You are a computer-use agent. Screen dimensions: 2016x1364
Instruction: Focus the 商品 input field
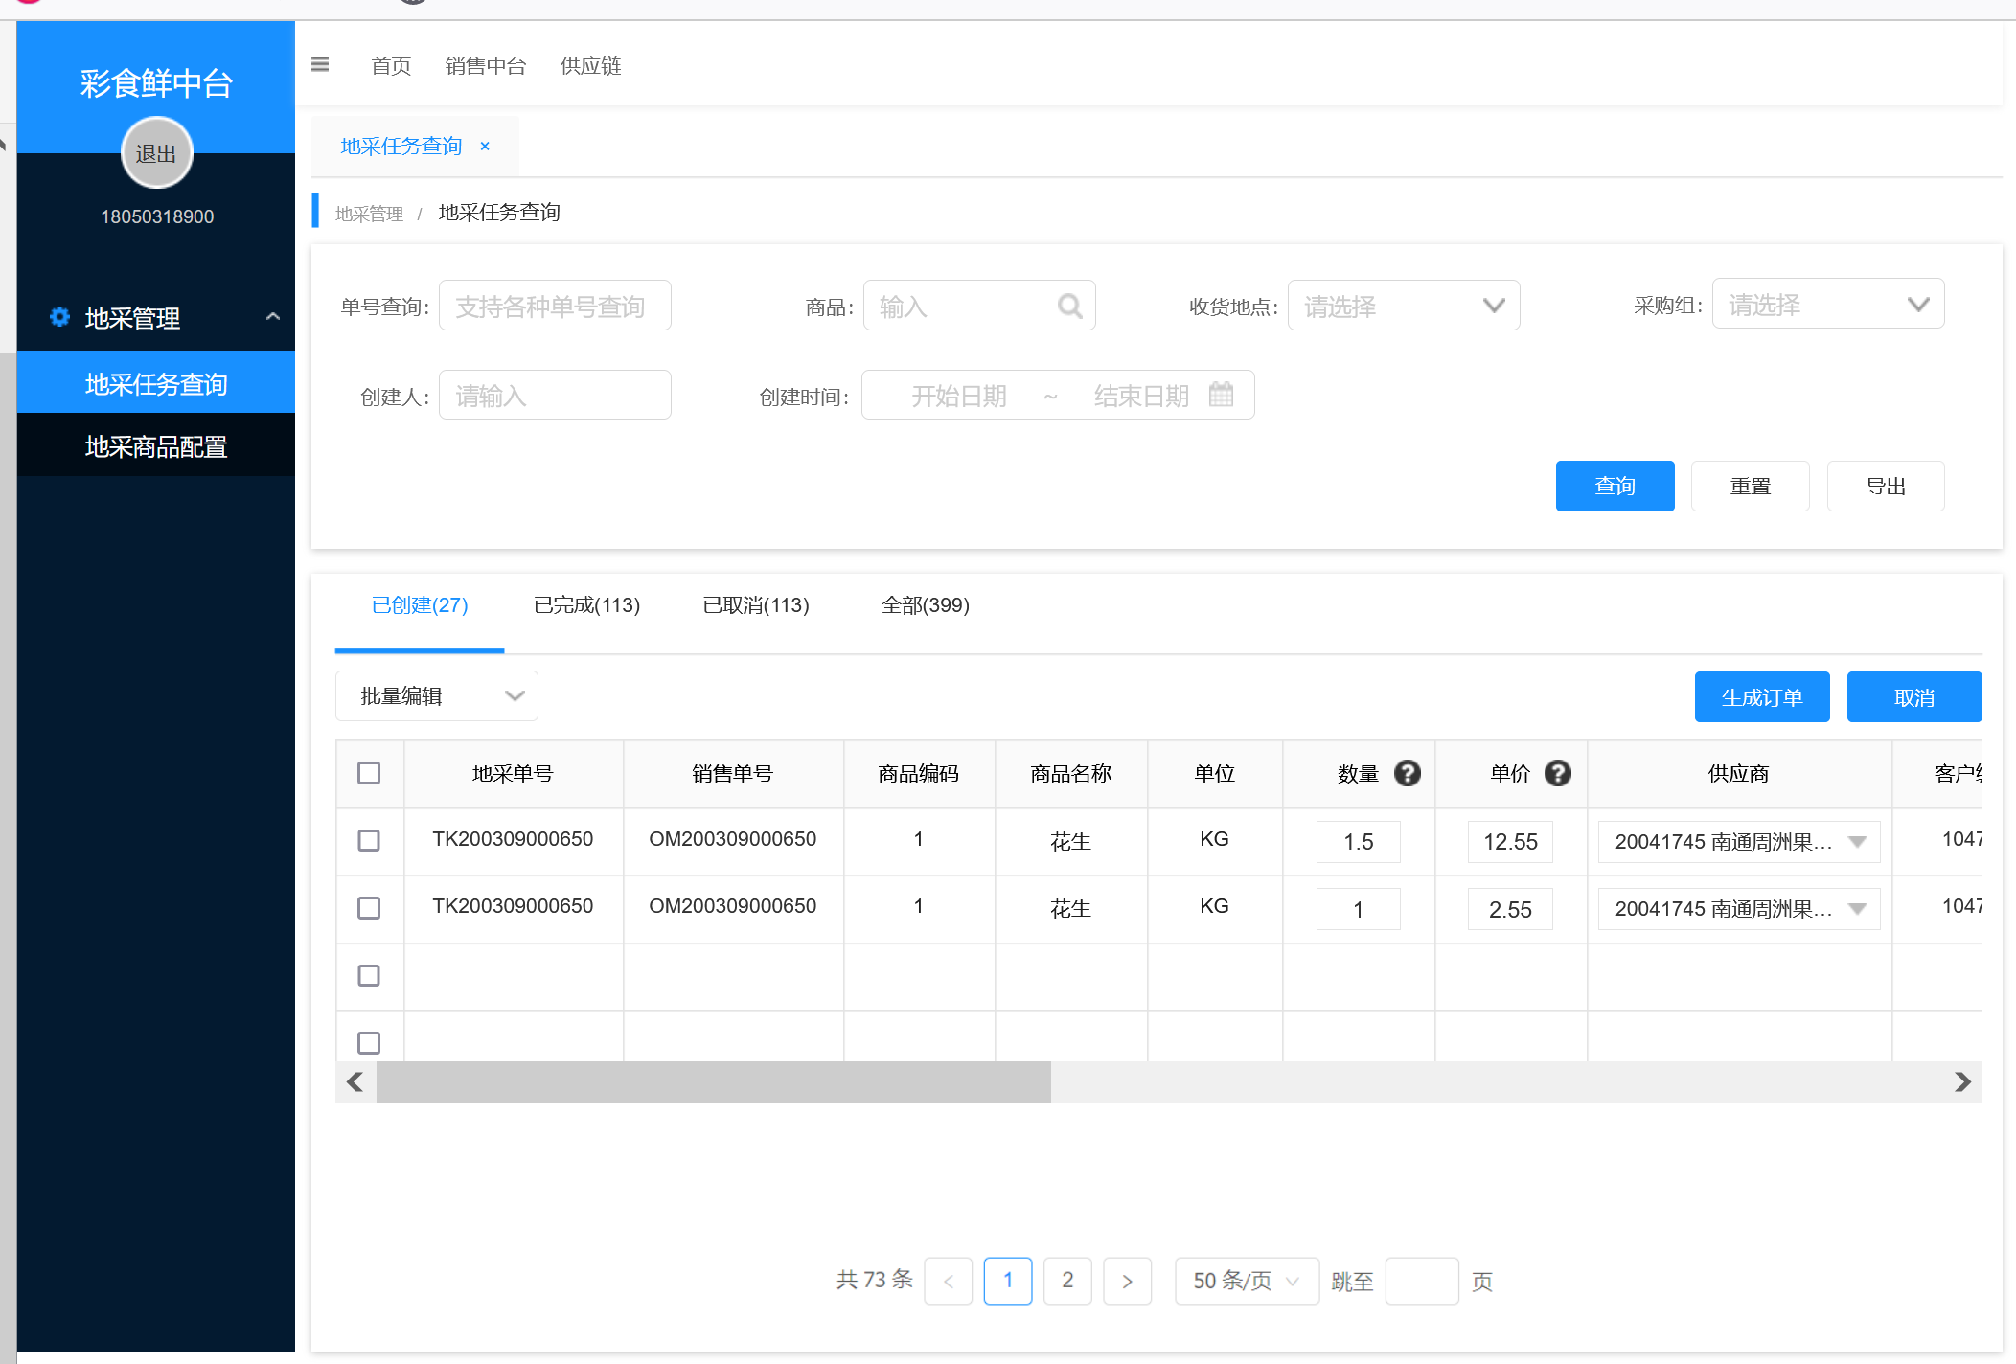979,306
